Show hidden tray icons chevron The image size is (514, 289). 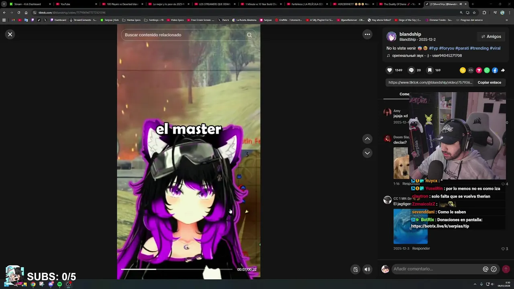click(475, 284)
